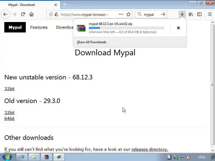
Task: Show site information via the info icon
Action: [51, 14]
